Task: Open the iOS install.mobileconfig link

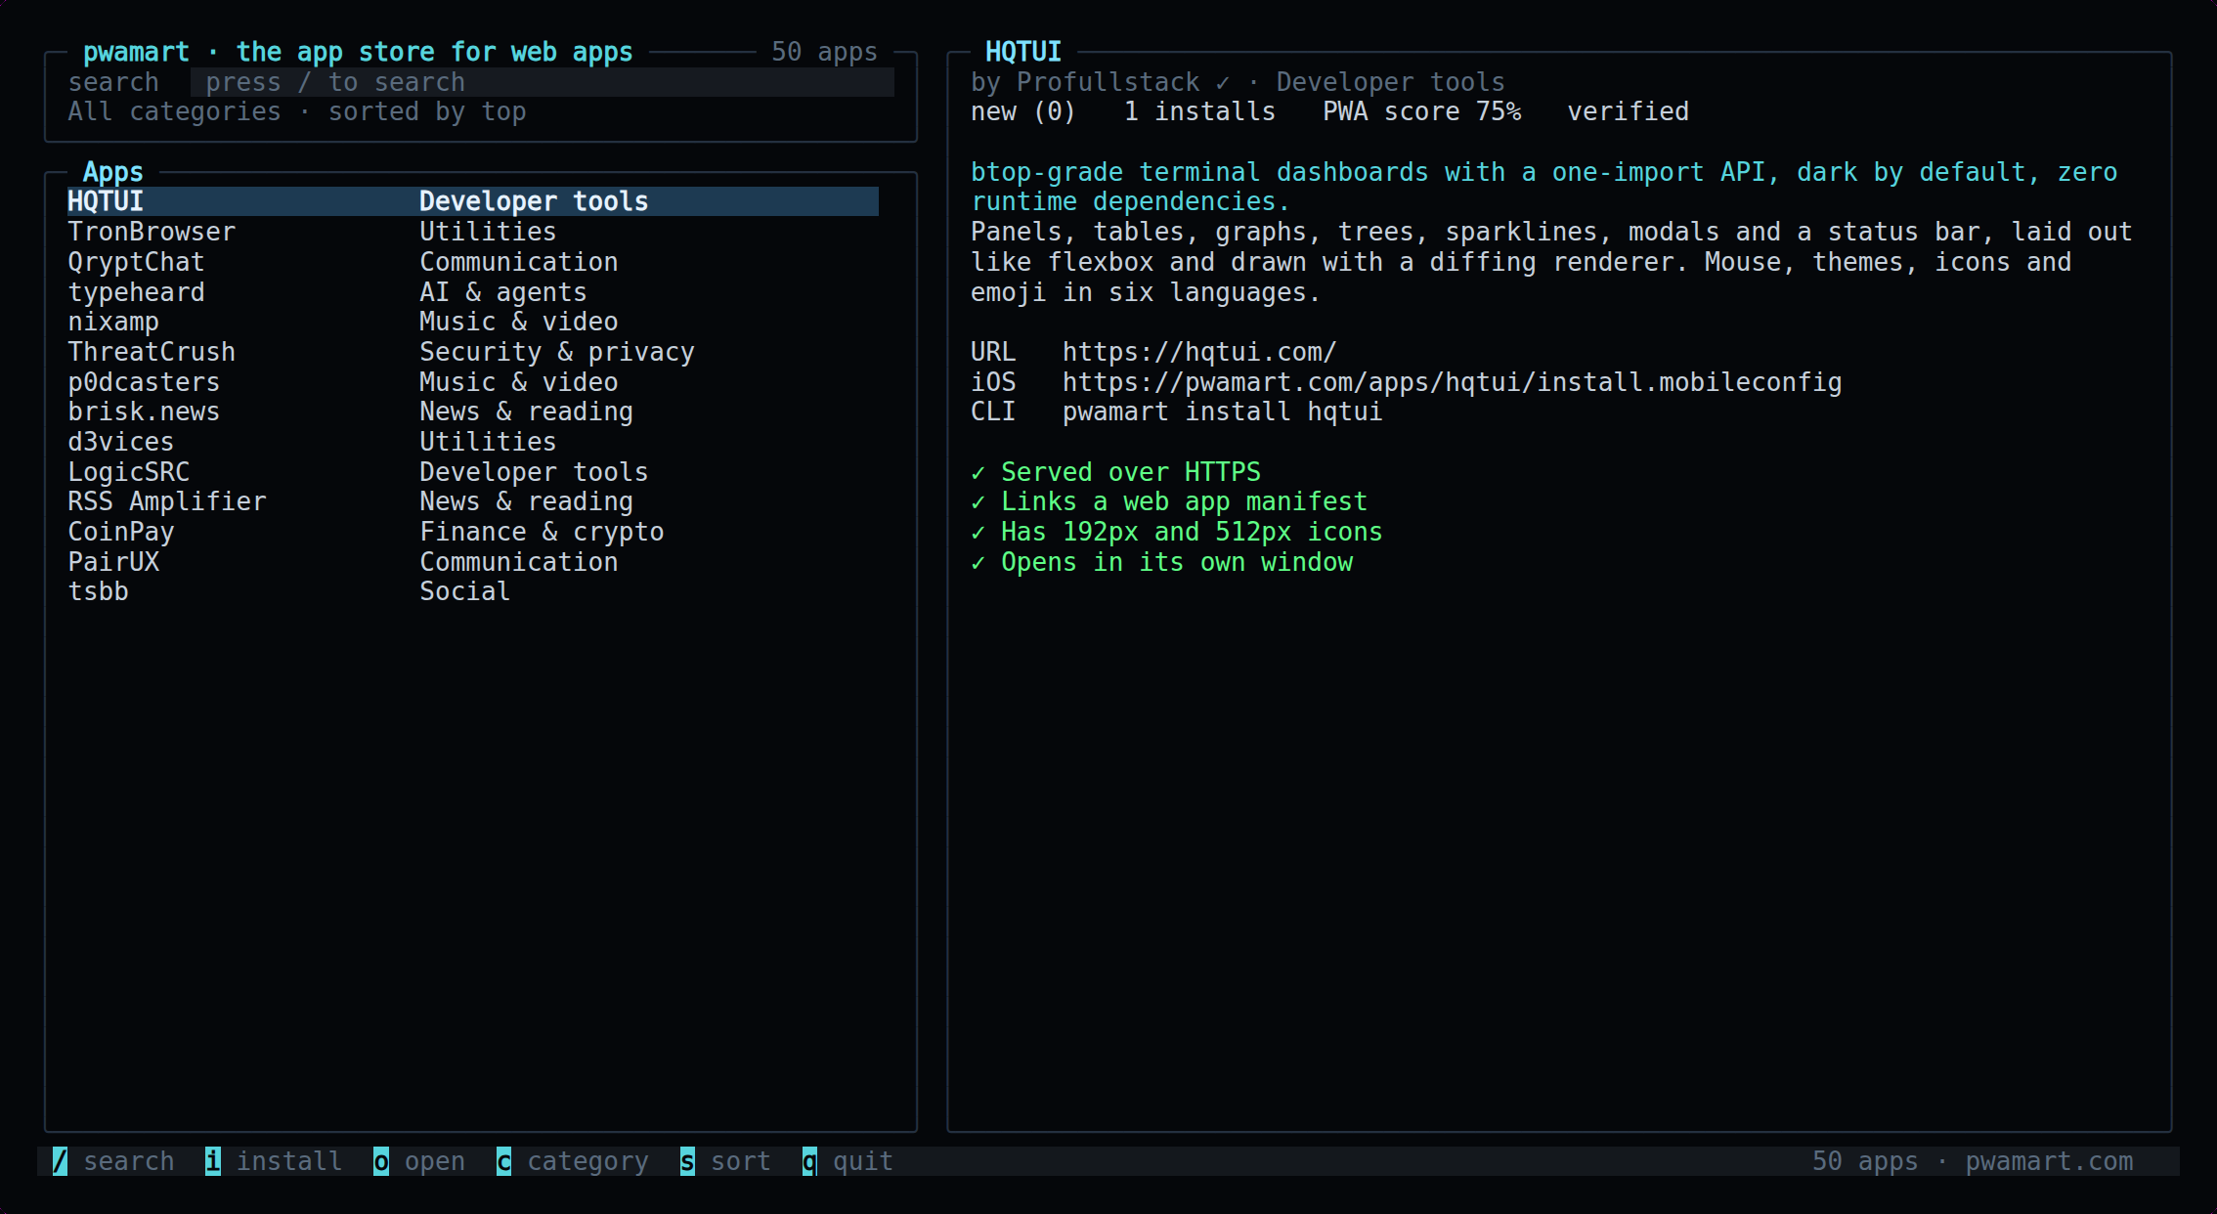Action: click(x=1452, y=382)
